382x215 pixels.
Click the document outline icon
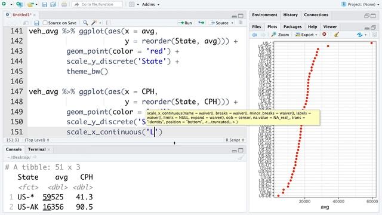tap(241, 23)
